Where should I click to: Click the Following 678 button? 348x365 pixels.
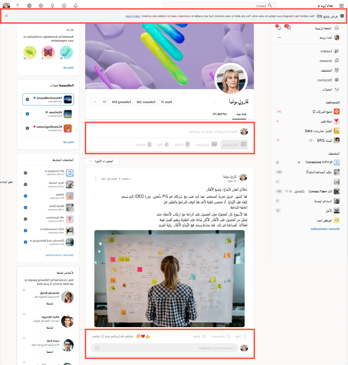(x=122, y=102)
